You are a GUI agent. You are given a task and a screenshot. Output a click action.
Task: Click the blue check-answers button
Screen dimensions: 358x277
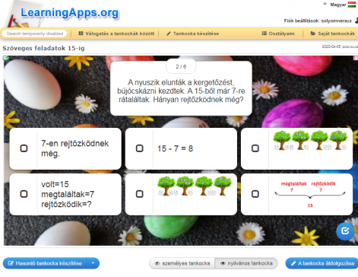click(x=345, y=231)
